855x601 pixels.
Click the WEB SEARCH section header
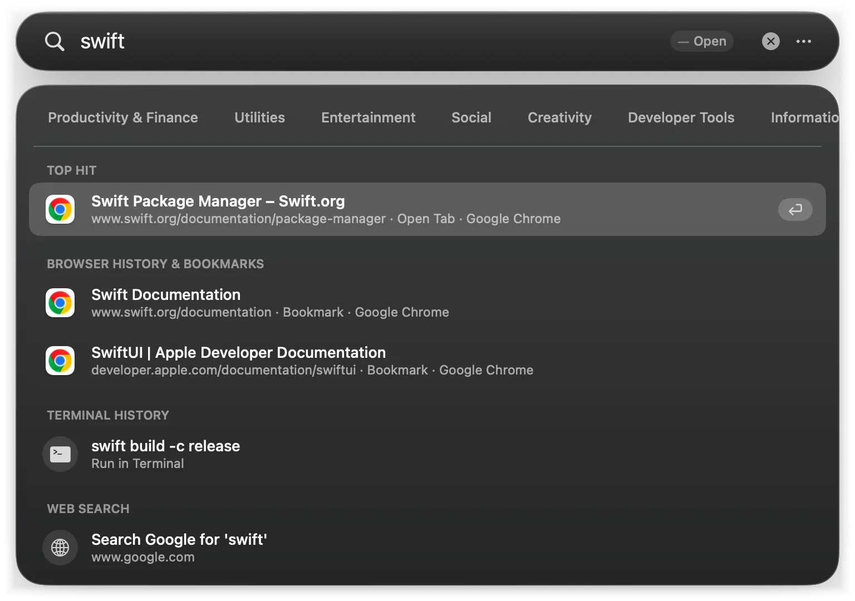pos(88,509)
